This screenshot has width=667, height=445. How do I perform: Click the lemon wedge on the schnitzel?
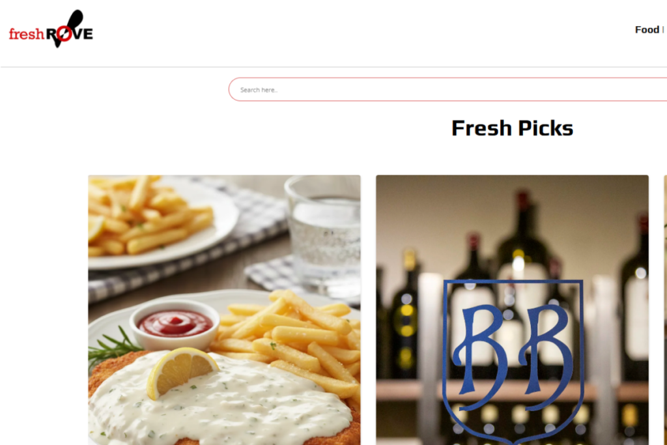pyautogui.click(x=181, y=372)
